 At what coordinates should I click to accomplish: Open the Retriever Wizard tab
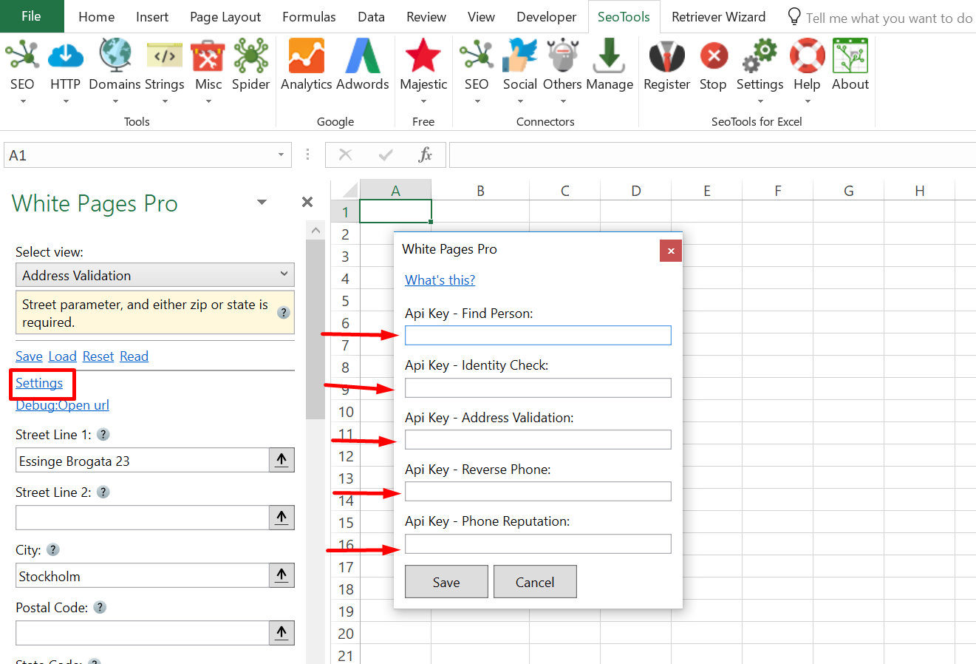(x=718, y=17)
